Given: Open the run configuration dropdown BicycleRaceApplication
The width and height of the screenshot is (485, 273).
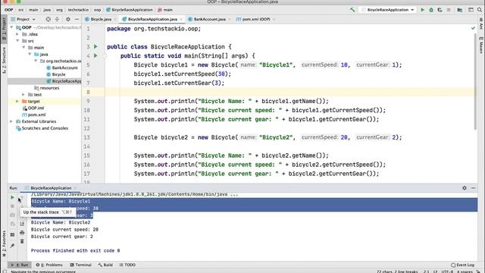Looking at the screenshot, I should tap(388, 10).
